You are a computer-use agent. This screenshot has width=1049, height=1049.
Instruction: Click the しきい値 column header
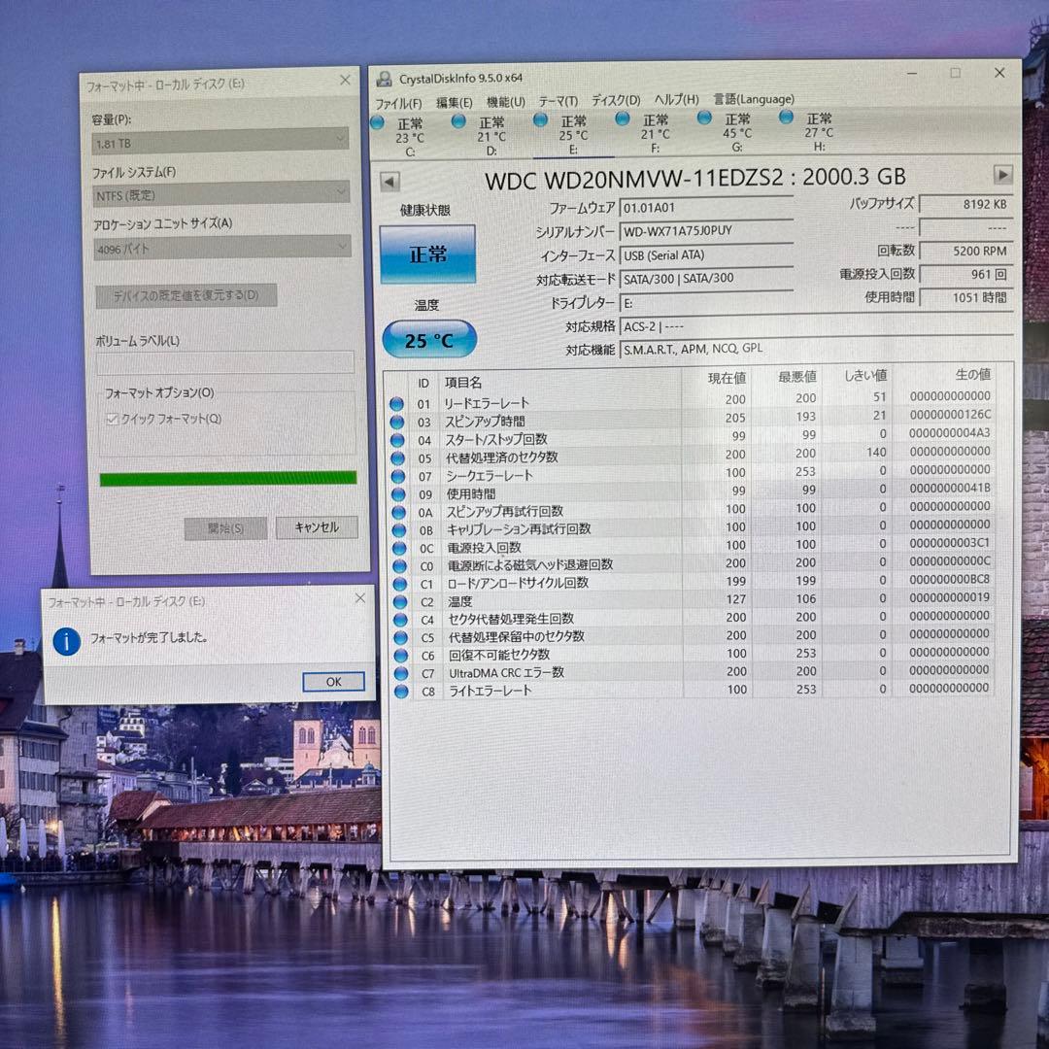point(865,375)
